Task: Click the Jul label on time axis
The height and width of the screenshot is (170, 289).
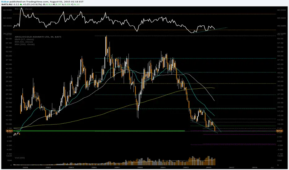Action: click(272, 168)
